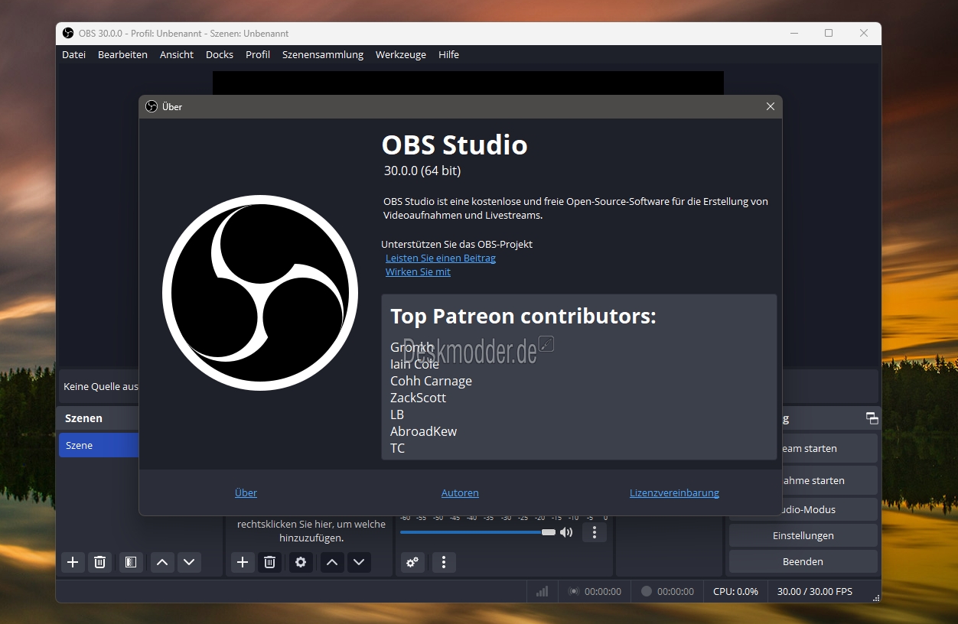
Task: Open the Bearbeiten menu
Action: pyautogui.click(x=122, y=54)
